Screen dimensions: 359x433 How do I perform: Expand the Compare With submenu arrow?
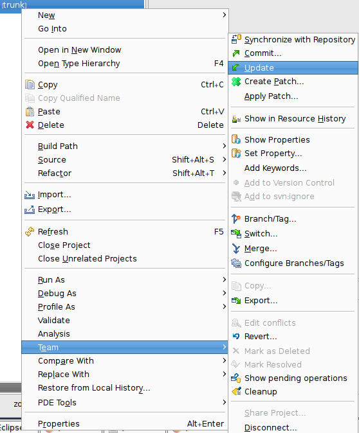point(225,360)
